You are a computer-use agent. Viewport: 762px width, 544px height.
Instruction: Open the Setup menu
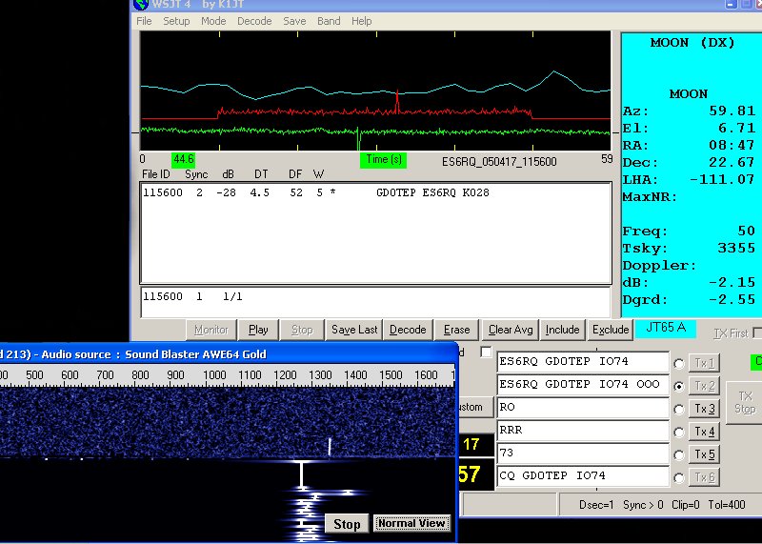click(176, 21)
